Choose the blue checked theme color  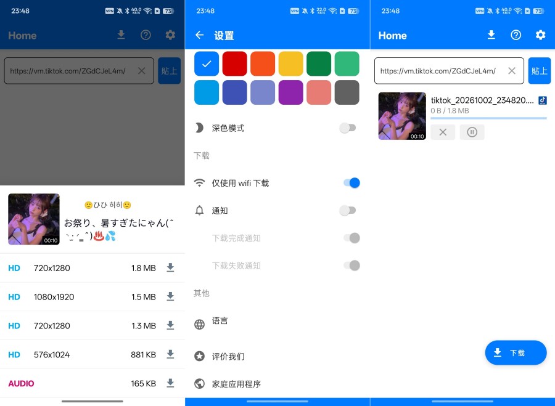pos(207,63)
